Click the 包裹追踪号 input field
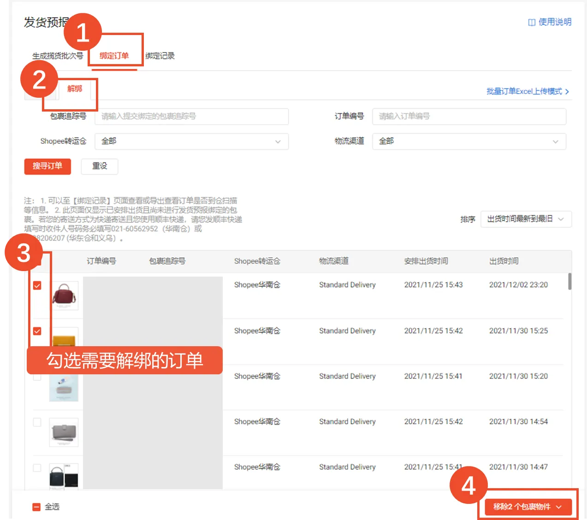 pyautogui.click(x=191, y=117)
